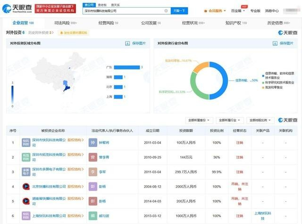Click save-image download icon on region map panel
Viewport: 302px width, 224px height.
point(127,43)
